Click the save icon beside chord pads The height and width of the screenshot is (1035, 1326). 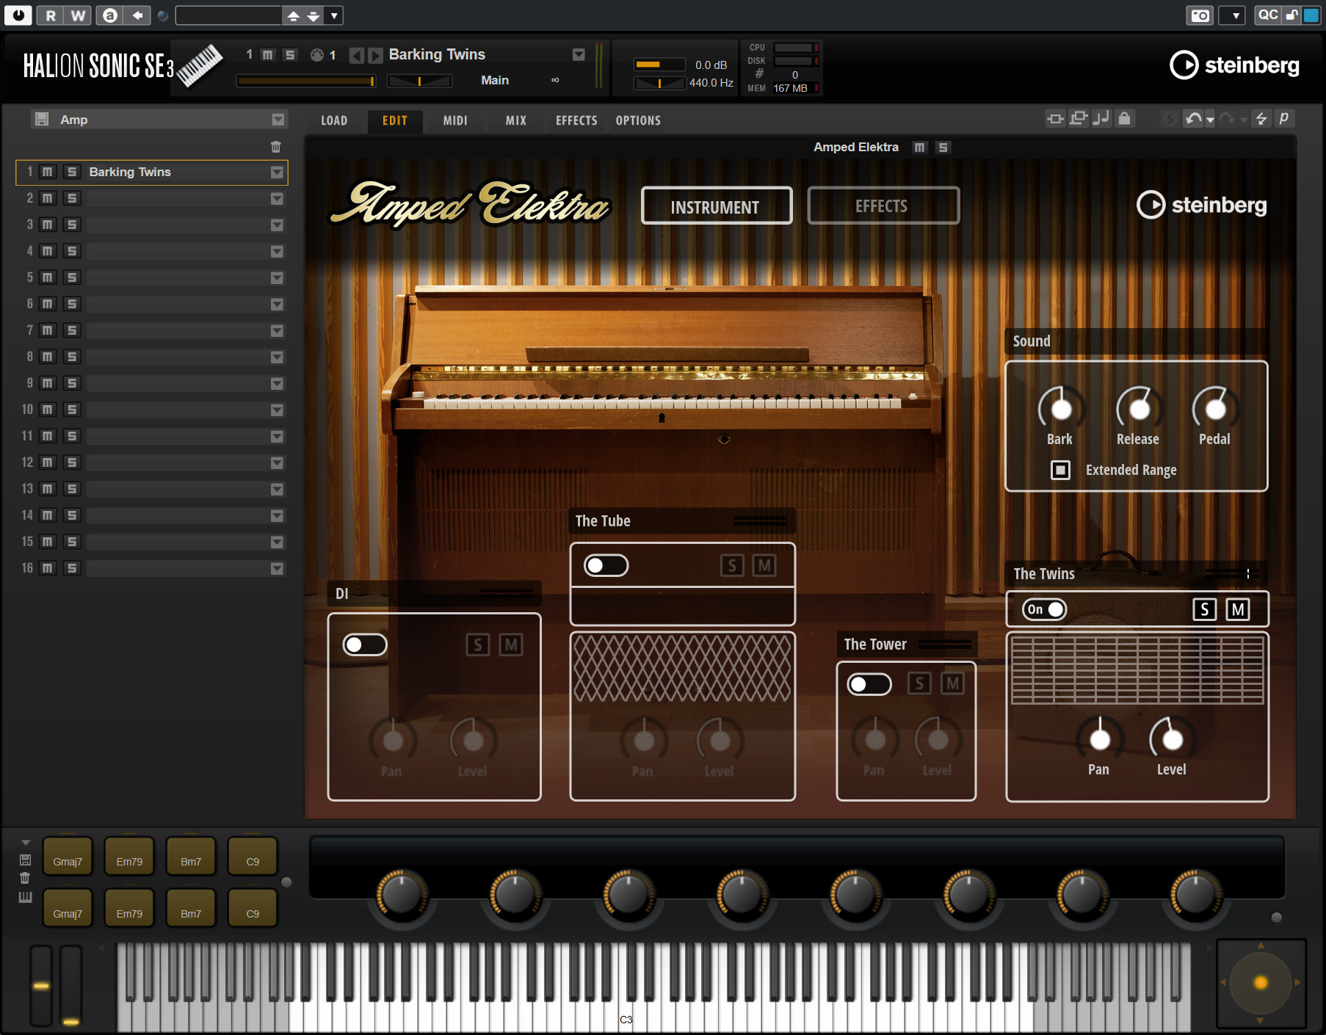coord(25,860)
